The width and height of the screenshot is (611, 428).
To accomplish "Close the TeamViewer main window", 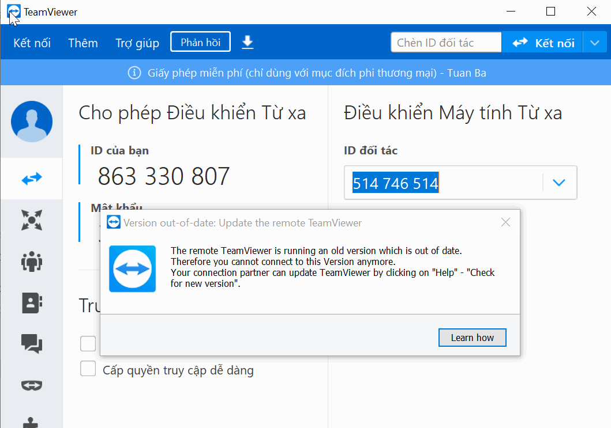I will click(x=591, y=12).
